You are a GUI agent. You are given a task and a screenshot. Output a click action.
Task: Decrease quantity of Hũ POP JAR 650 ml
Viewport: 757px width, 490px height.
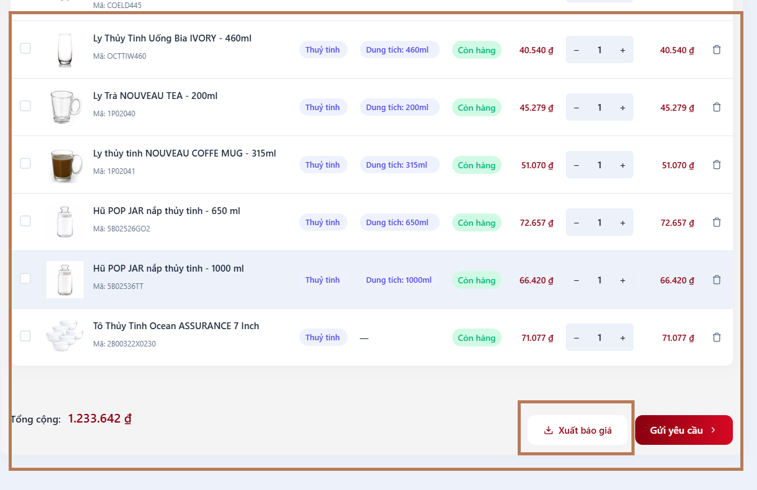click(576, 223)
